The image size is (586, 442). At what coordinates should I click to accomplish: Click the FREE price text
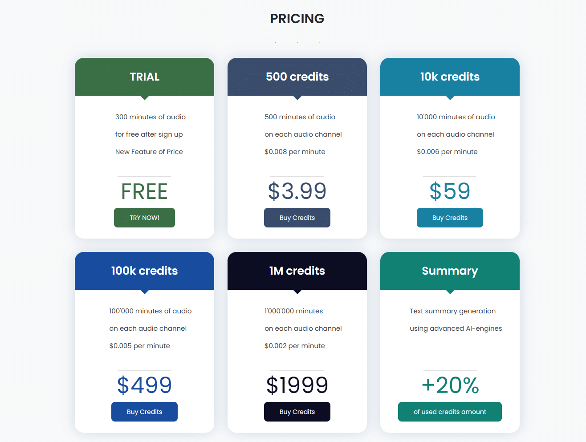(144, 191)
